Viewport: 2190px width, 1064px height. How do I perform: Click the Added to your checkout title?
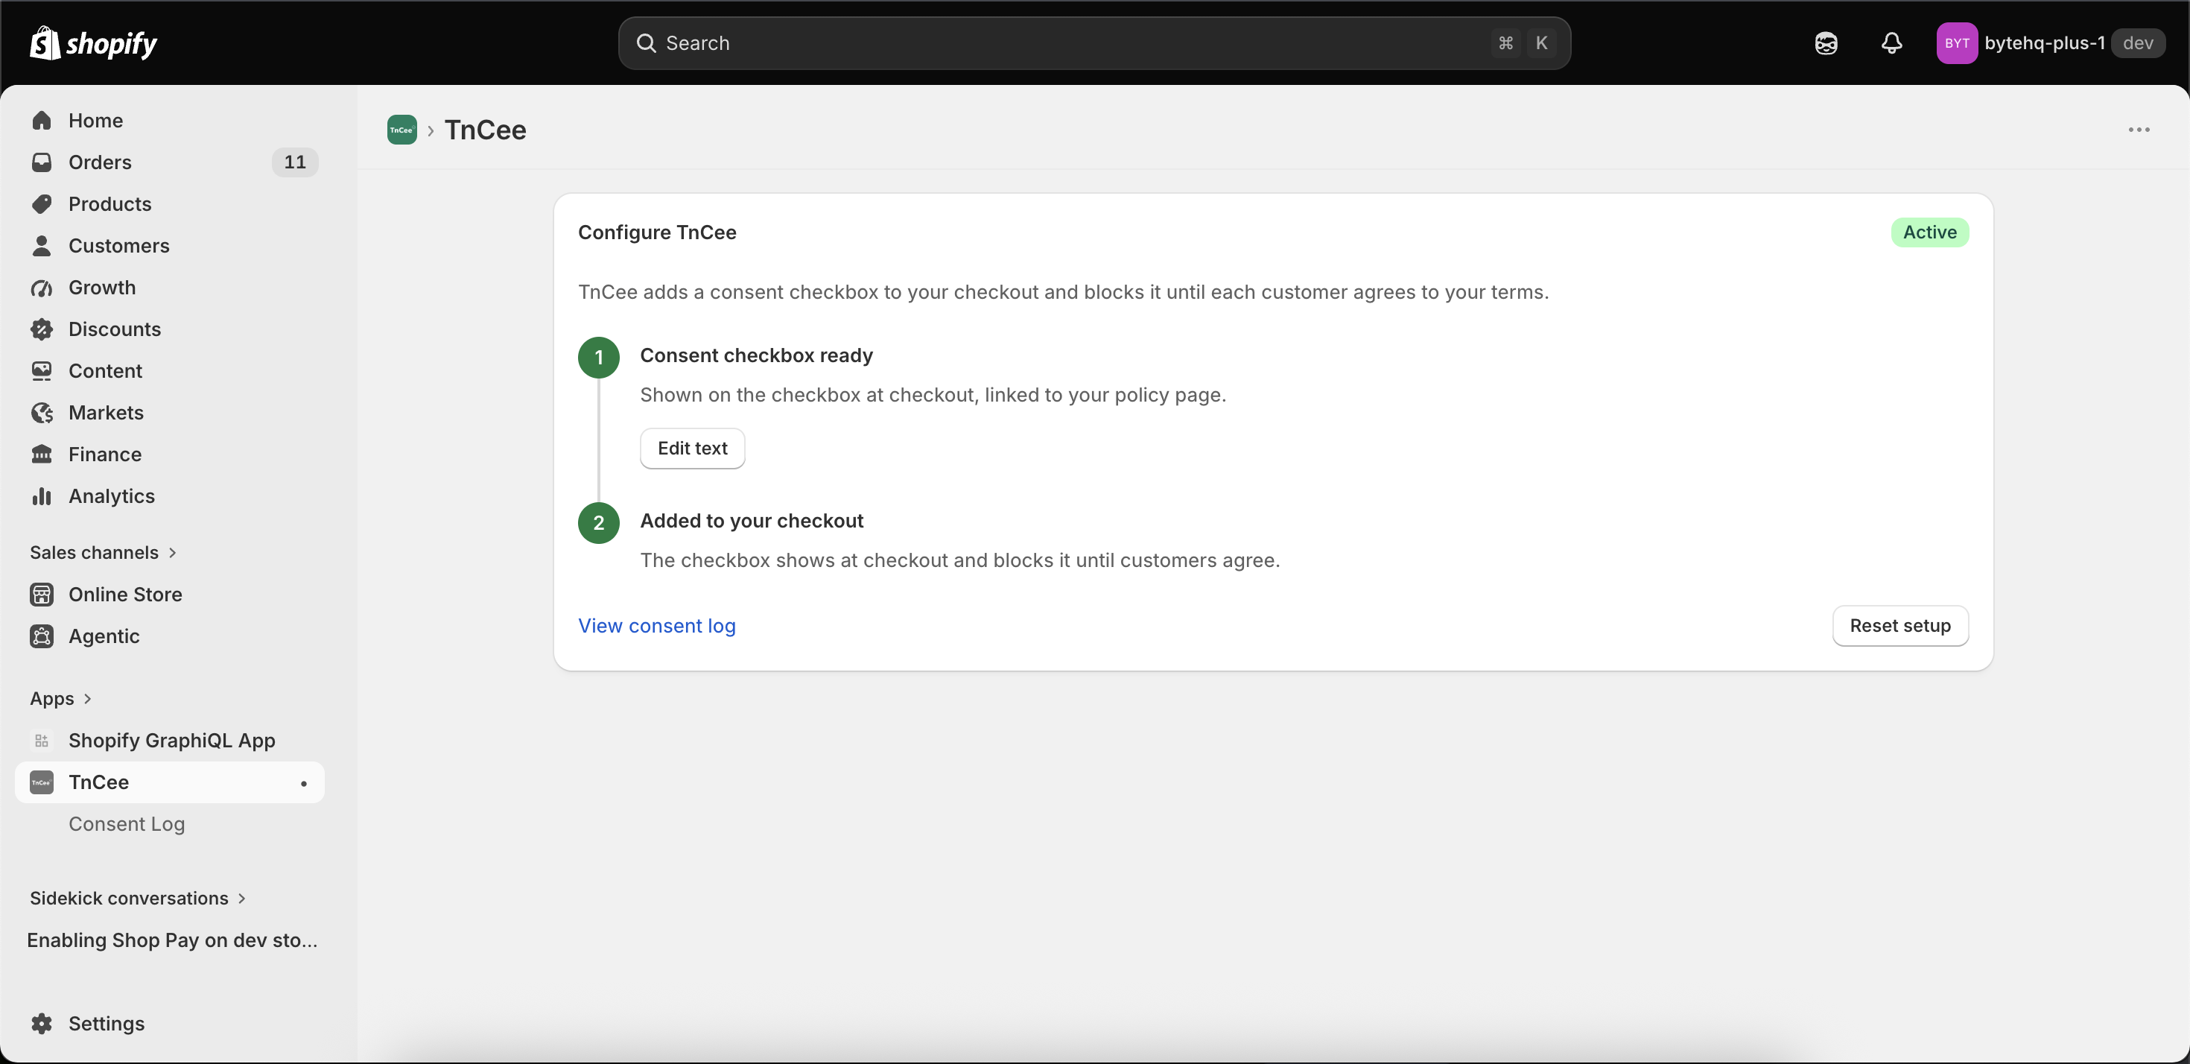(752, 521)
